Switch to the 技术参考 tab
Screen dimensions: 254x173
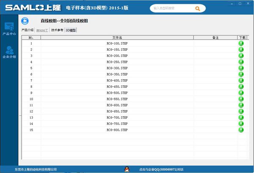click(57, 30)
